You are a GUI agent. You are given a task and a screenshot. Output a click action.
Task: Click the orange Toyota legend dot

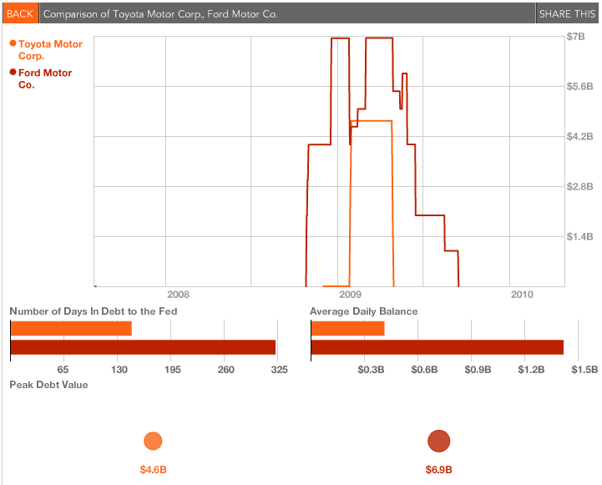(x=13, y=43)
